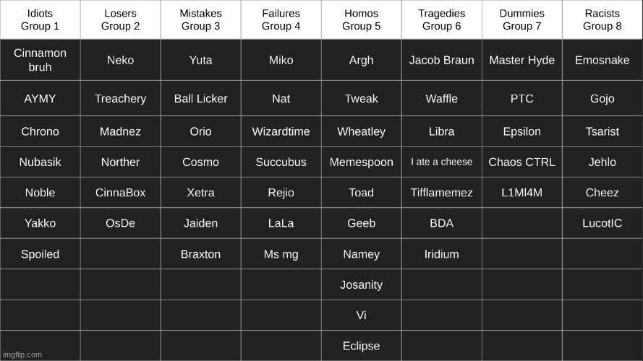Select the Wizardtime cell
Viewport: 643px width, 361px height.
point(281,131)
